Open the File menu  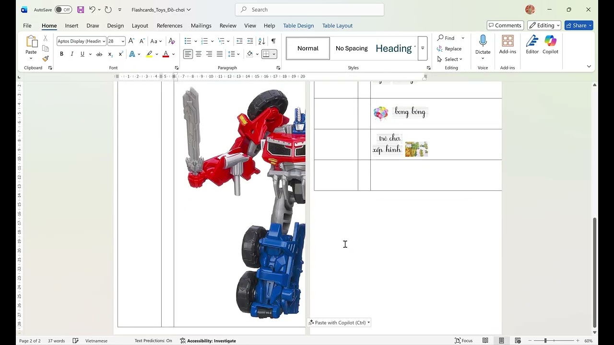coord(27,25)
